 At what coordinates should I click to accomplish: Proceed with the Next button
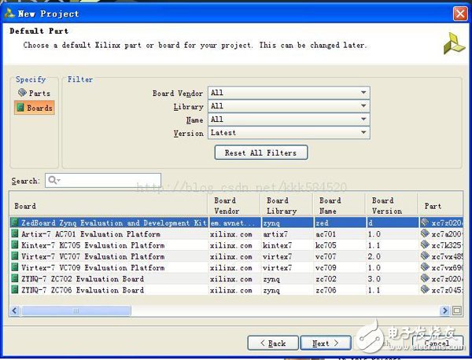325,343
